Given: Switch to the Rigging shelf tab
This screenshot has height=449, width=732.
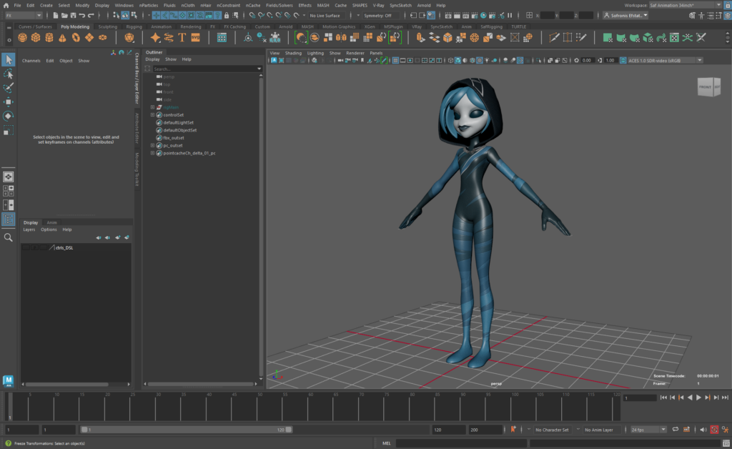Looking at the screenshot, I should (134, 26).
